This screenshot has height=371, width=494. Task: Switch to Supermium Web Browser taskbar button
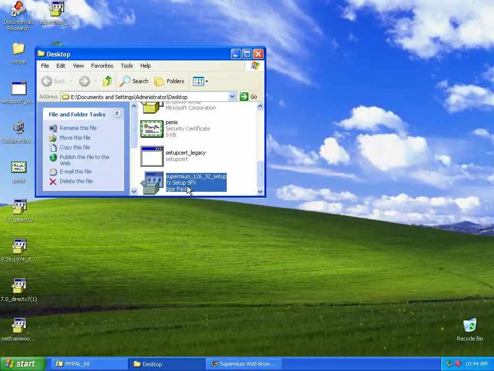[244, 364]
